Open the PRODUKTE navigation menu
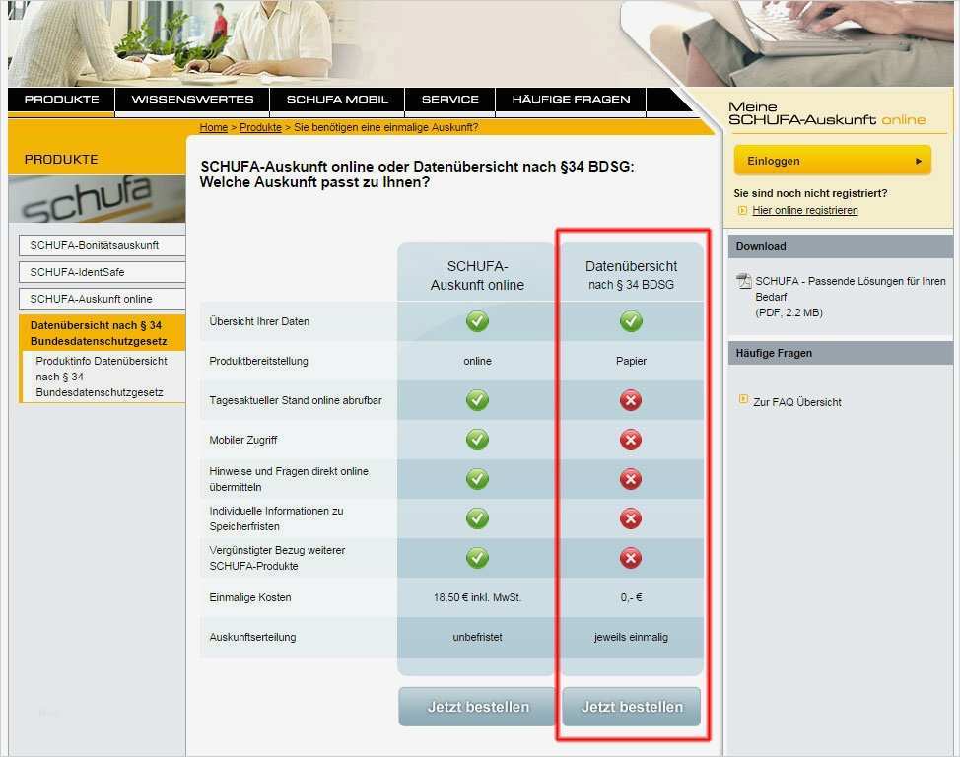This screenshot has width=960, height=757. click(x=61, y=100)
